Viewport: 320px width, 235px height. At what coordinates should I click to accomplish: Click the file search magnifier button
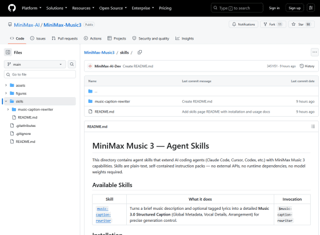click(x=72, y=64)
